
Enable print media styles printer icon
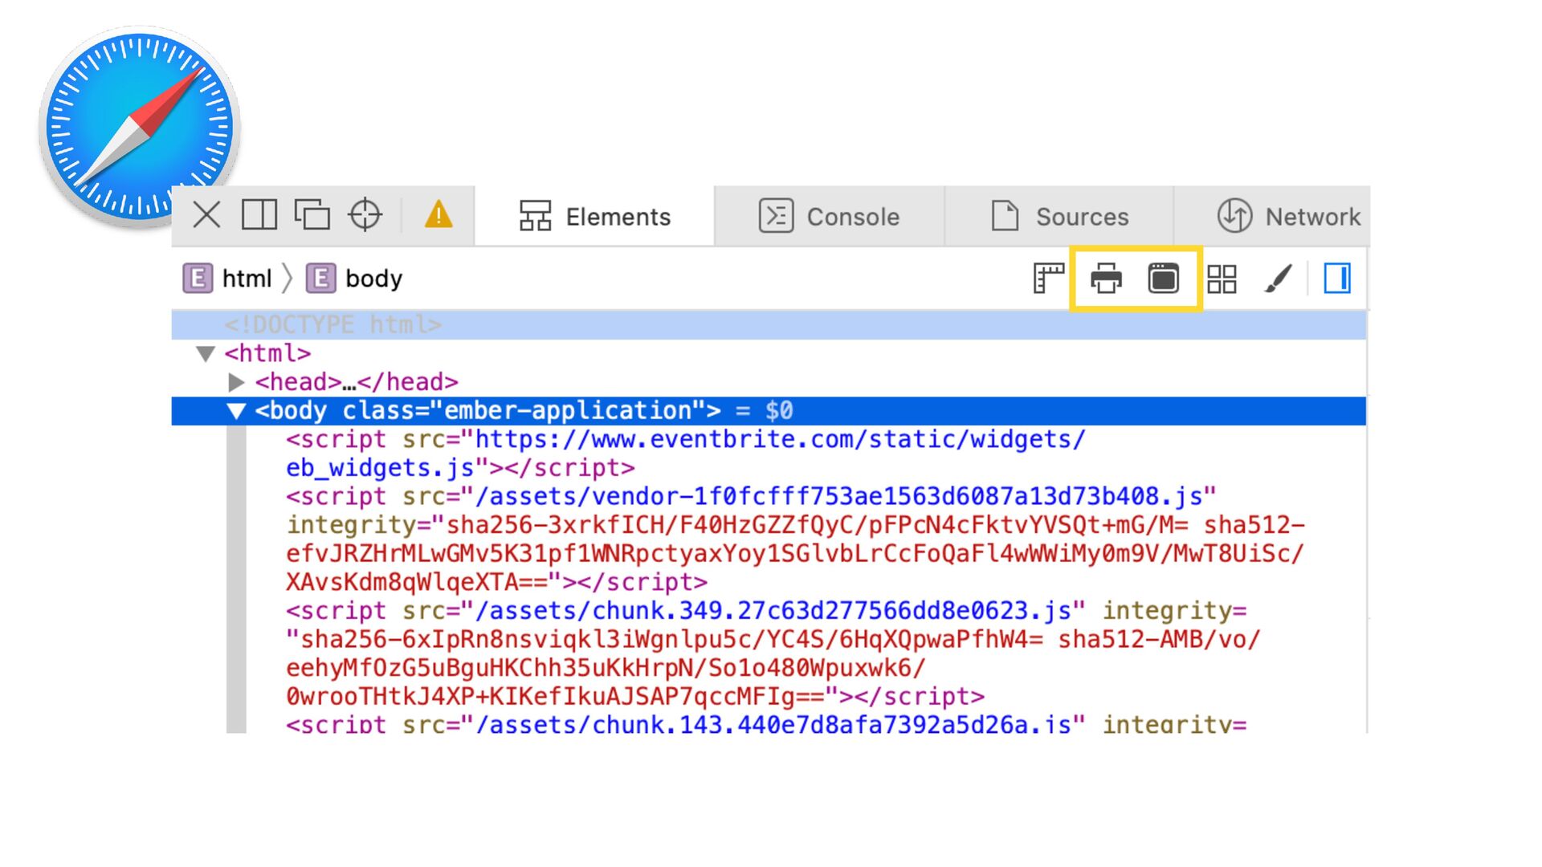(x=1106, y=279)
